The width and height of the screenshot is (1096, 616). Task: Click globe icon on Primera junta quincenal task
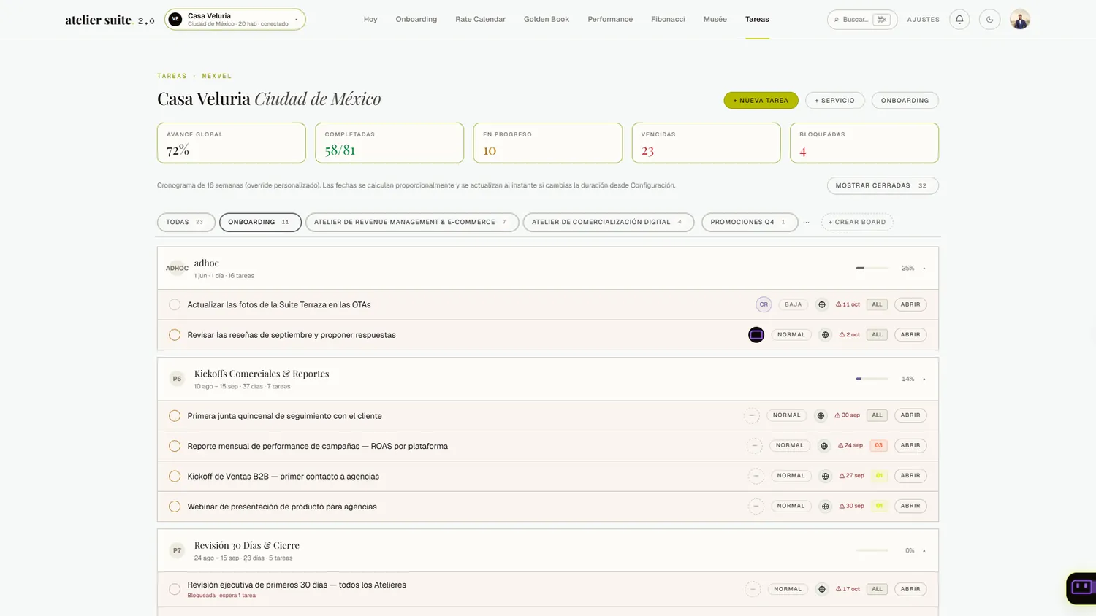point(821,415)
